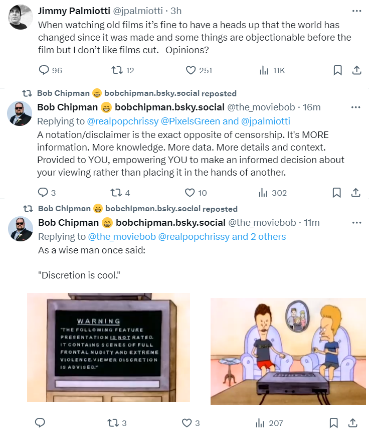The height and width of the screenshot is (434, 372).
Task: Retweet Jimmy Palmiotti's old films post
Action: (x=117, y=70)
